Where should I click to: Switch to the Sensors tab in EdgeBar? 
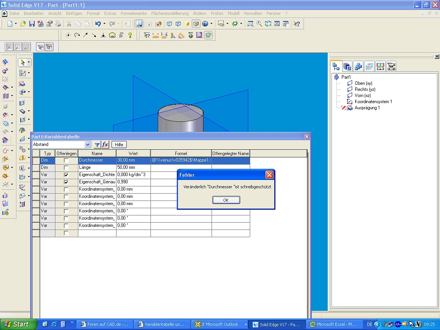[x=380, y=66]
